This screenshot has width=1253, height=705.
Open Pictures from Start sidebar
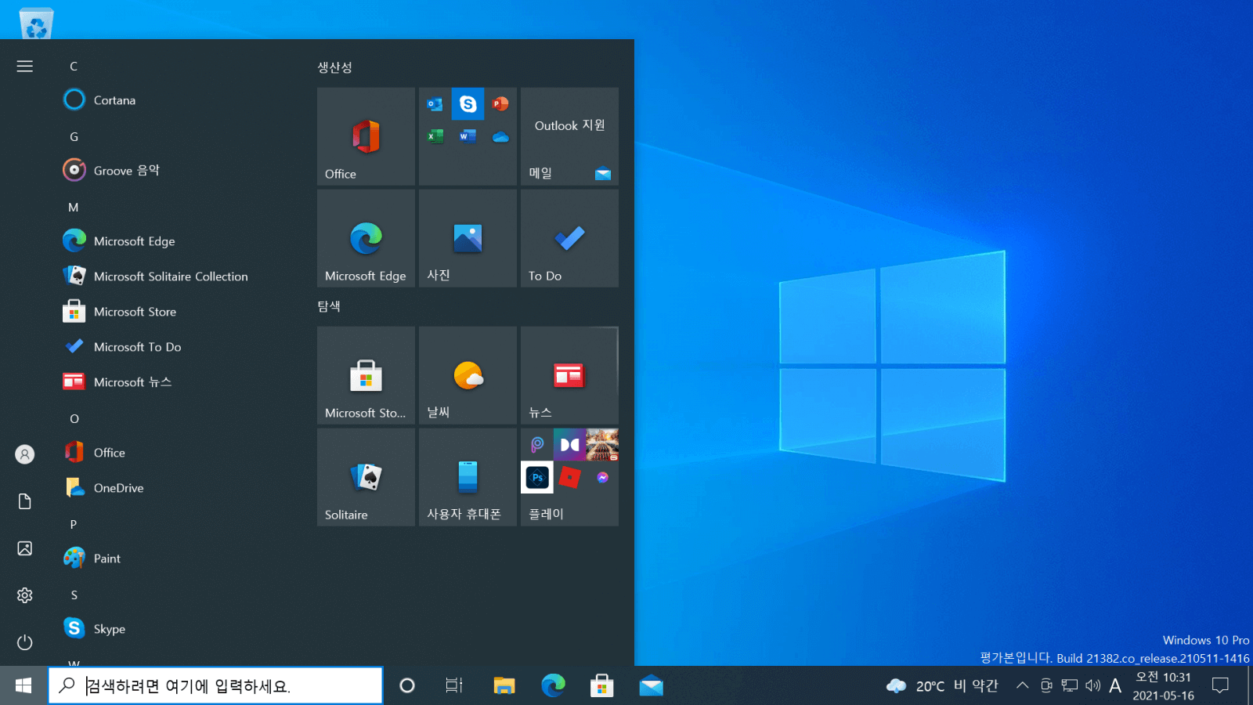[x=25, y=548]
